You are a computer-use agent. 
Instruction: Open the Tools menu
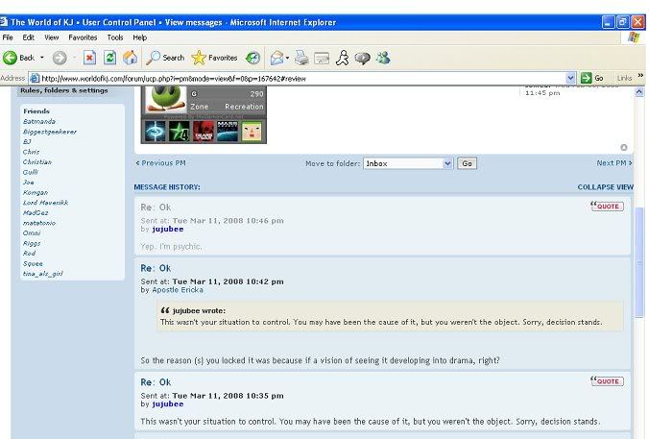click(115, 37)
